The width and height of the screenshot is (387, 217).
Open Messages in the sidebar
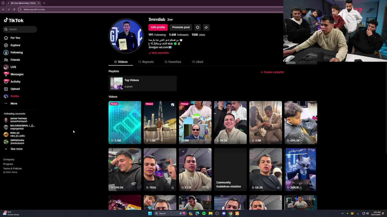pyautogui.click(x=14, y=74)
